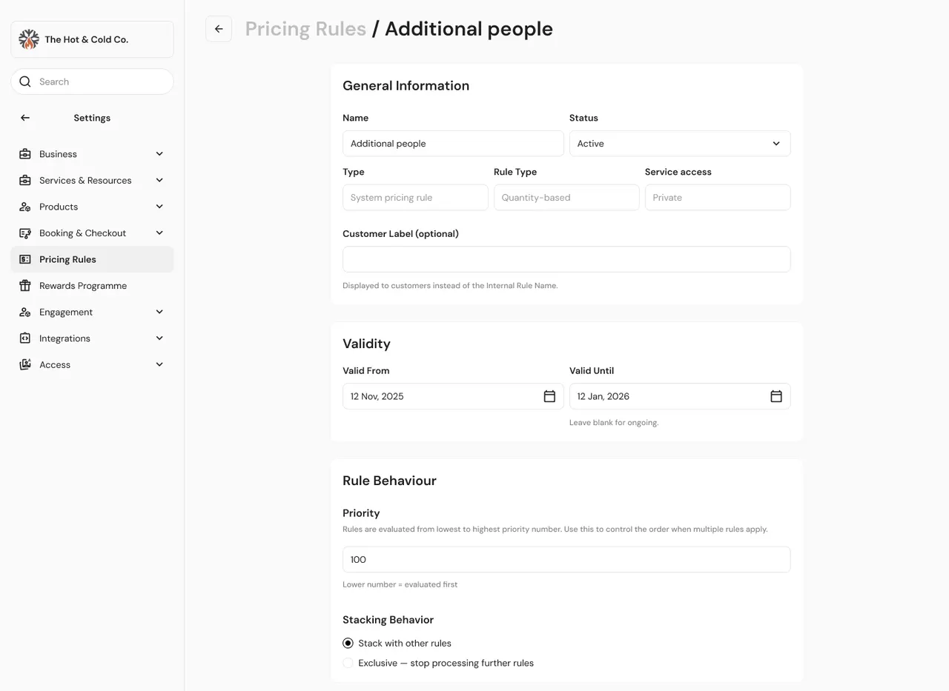Click the Search input field
949x691 pixels.
coord(92,81)
